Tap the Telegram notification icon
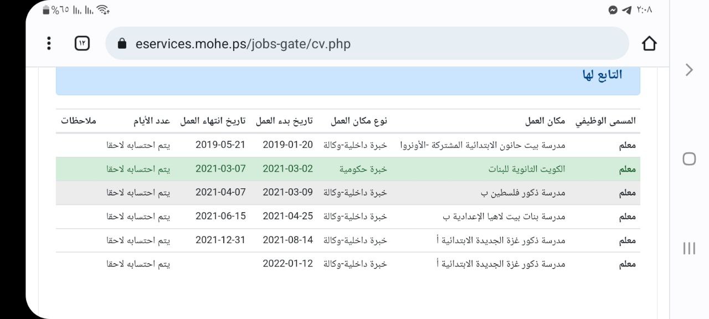The width and height of the screenshot is (709, 319). [x=626, y=10]
